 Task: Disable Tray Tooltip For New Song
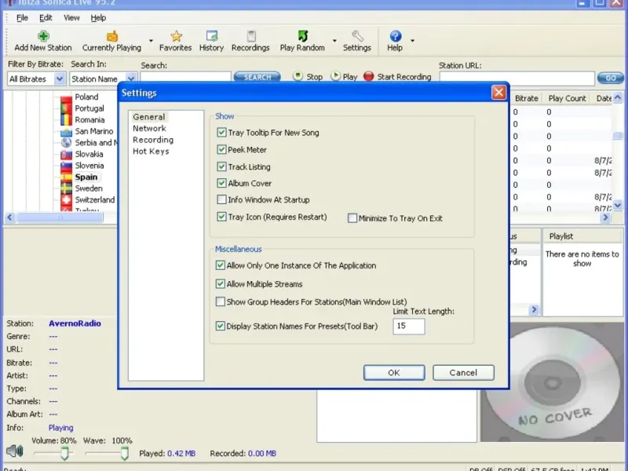point(222,133)
